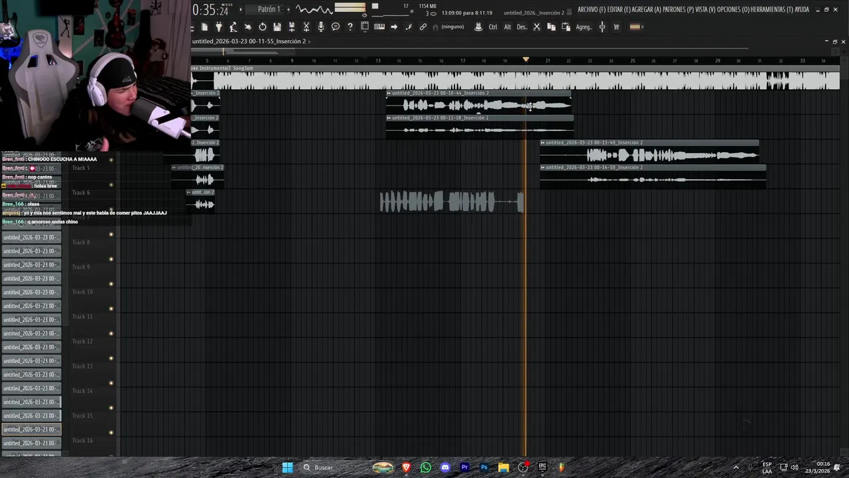Screen dimensions: 849x478
Task: Toggle the magnet snap icon
Action: [436, 27]
